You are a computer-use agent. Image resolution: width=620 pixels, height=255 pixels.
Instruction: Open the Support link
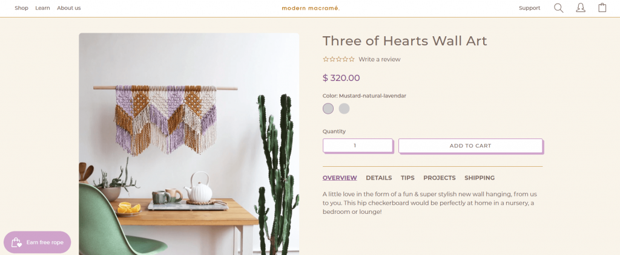[529, 8]
